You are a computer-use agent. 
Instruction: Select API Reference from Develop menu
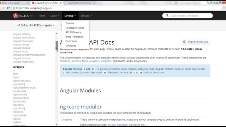[73, 32]
